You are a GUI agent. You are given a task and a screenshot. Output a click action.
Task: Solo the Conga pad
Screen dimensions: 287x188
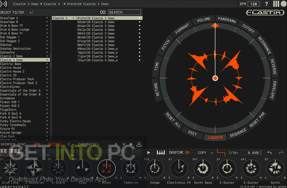coord(145,178)
